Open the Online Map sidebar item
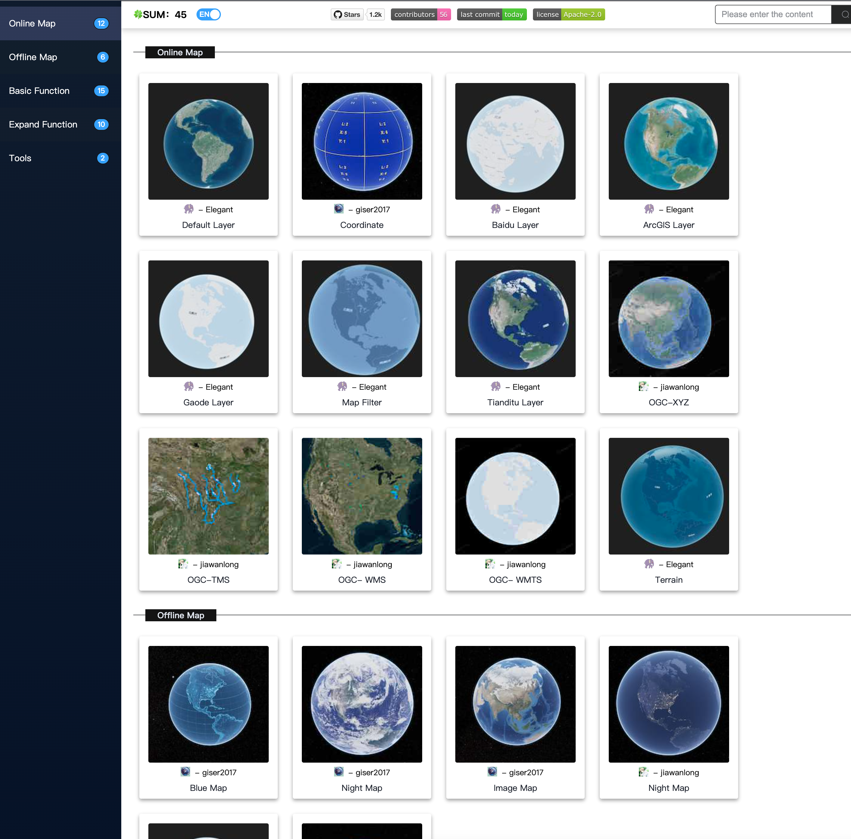Screen dimensions: 851x839 [60, 23]
